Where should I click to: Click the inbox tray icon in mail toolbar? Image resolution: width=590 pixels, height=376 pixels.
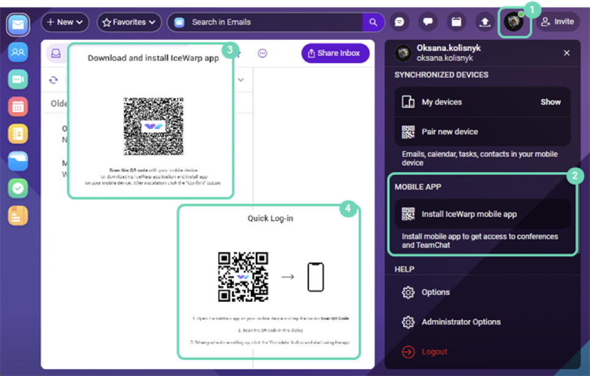click(56, 53)
